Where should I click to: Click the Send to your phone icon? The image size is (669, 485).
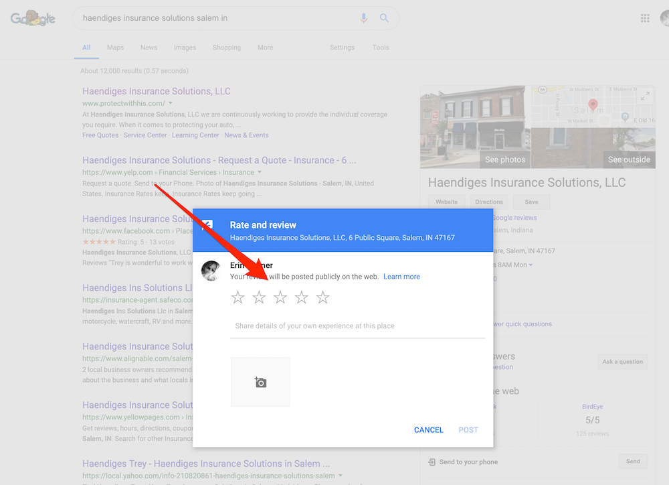[432, 462]
